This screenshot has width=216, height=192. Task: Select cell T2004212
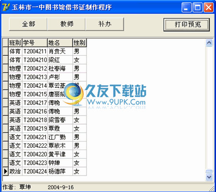(x=35, y=69)
